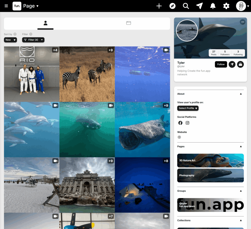
Task: Open the settings gear
Action: (x=226, y=6)
